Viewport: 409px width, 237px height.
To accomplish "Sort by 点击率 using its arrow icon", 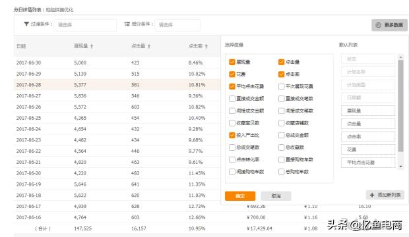I will (x=206, y=46).
